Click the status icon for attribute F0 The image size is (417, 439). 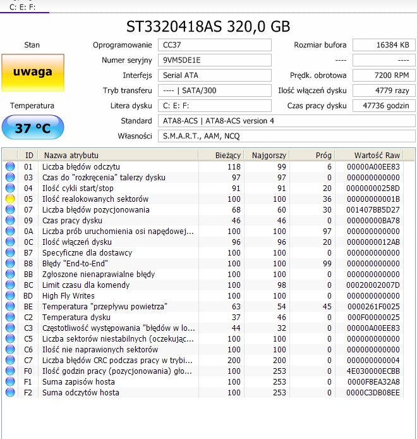(x=10, y=371)
